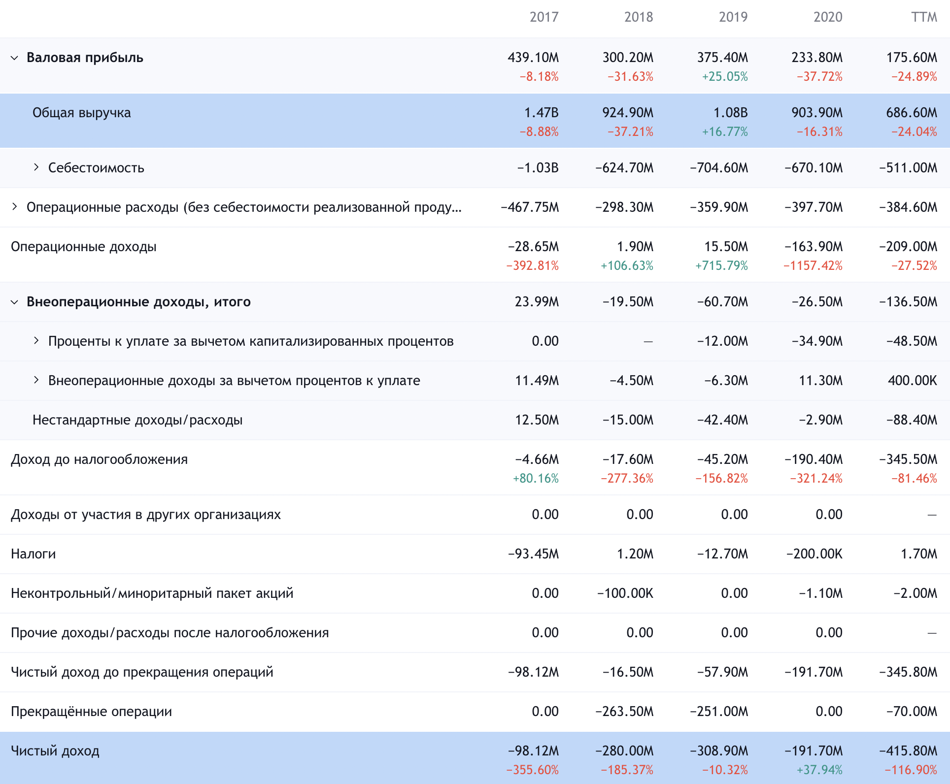Click pretax change +80.16%
Viewport: 950px width, 784px height.
pyautogui.click(x=536, y=479)
